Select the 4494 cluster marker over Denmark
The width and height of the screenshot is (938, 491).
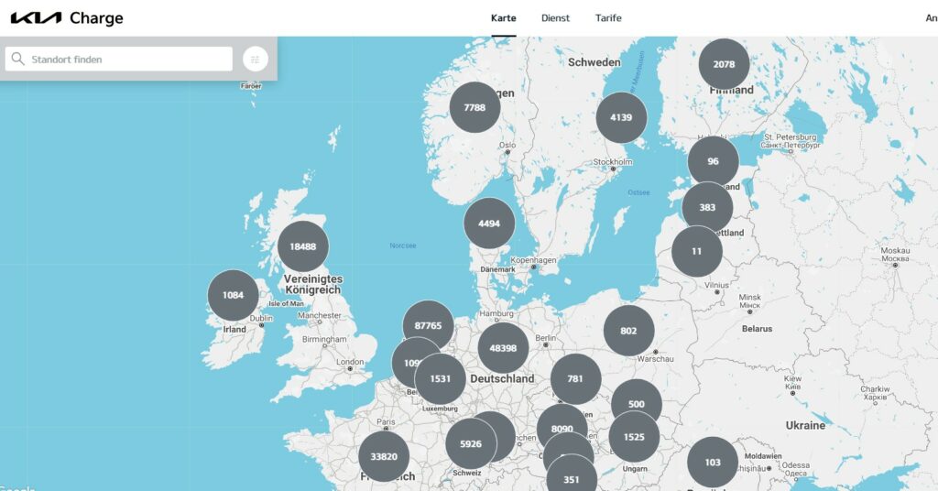(489, 224)
